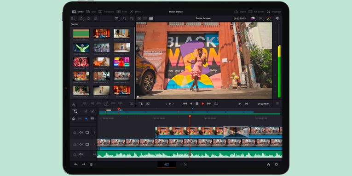Viewport: 352px width, 176px height.
Task: Go to the previous edit point
Action: click(247, 103)
